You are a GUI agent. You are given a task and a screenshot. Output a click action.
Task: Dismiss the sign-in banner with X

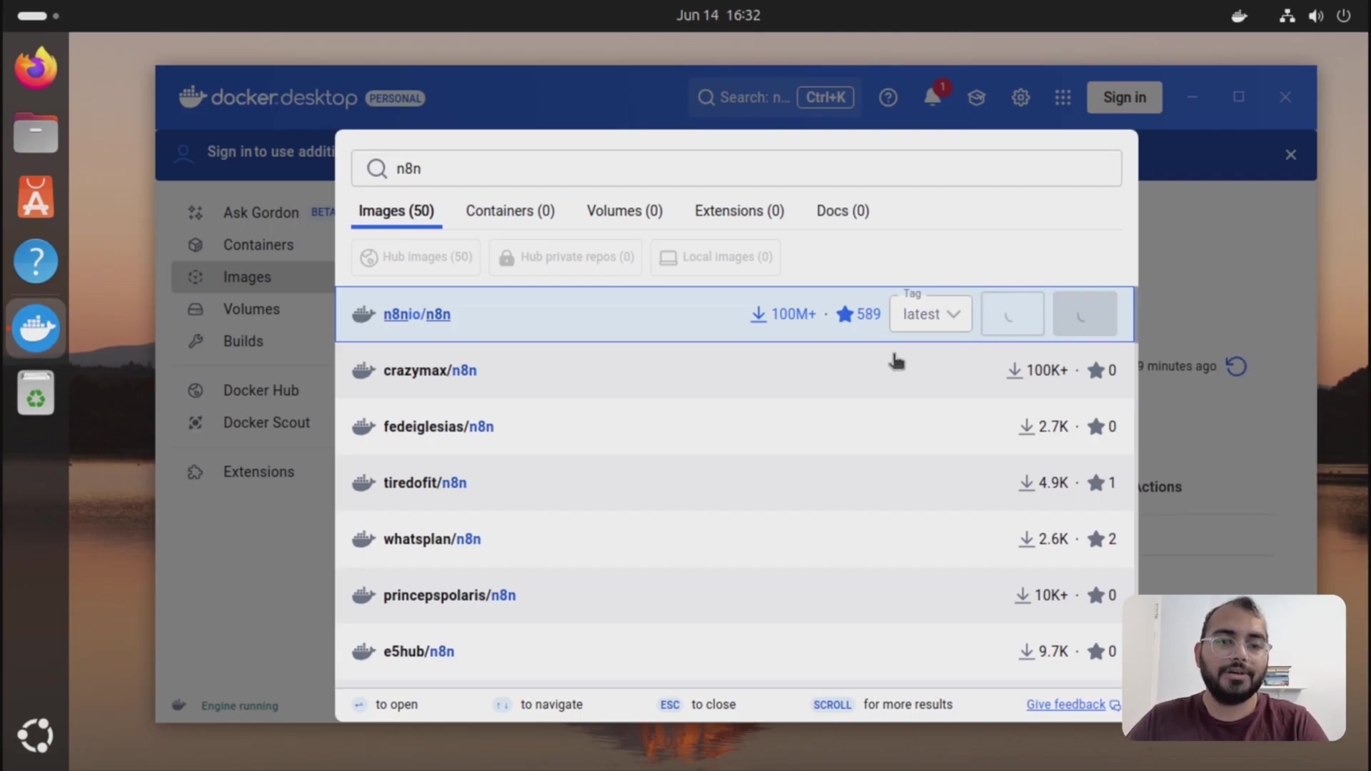(1290, 155)
